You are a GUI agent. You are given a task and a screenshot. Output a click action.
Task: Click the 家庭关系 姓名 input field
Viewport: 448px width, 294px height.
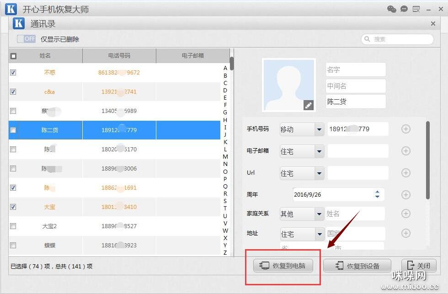pyautogui.click(x=355, y=214)
